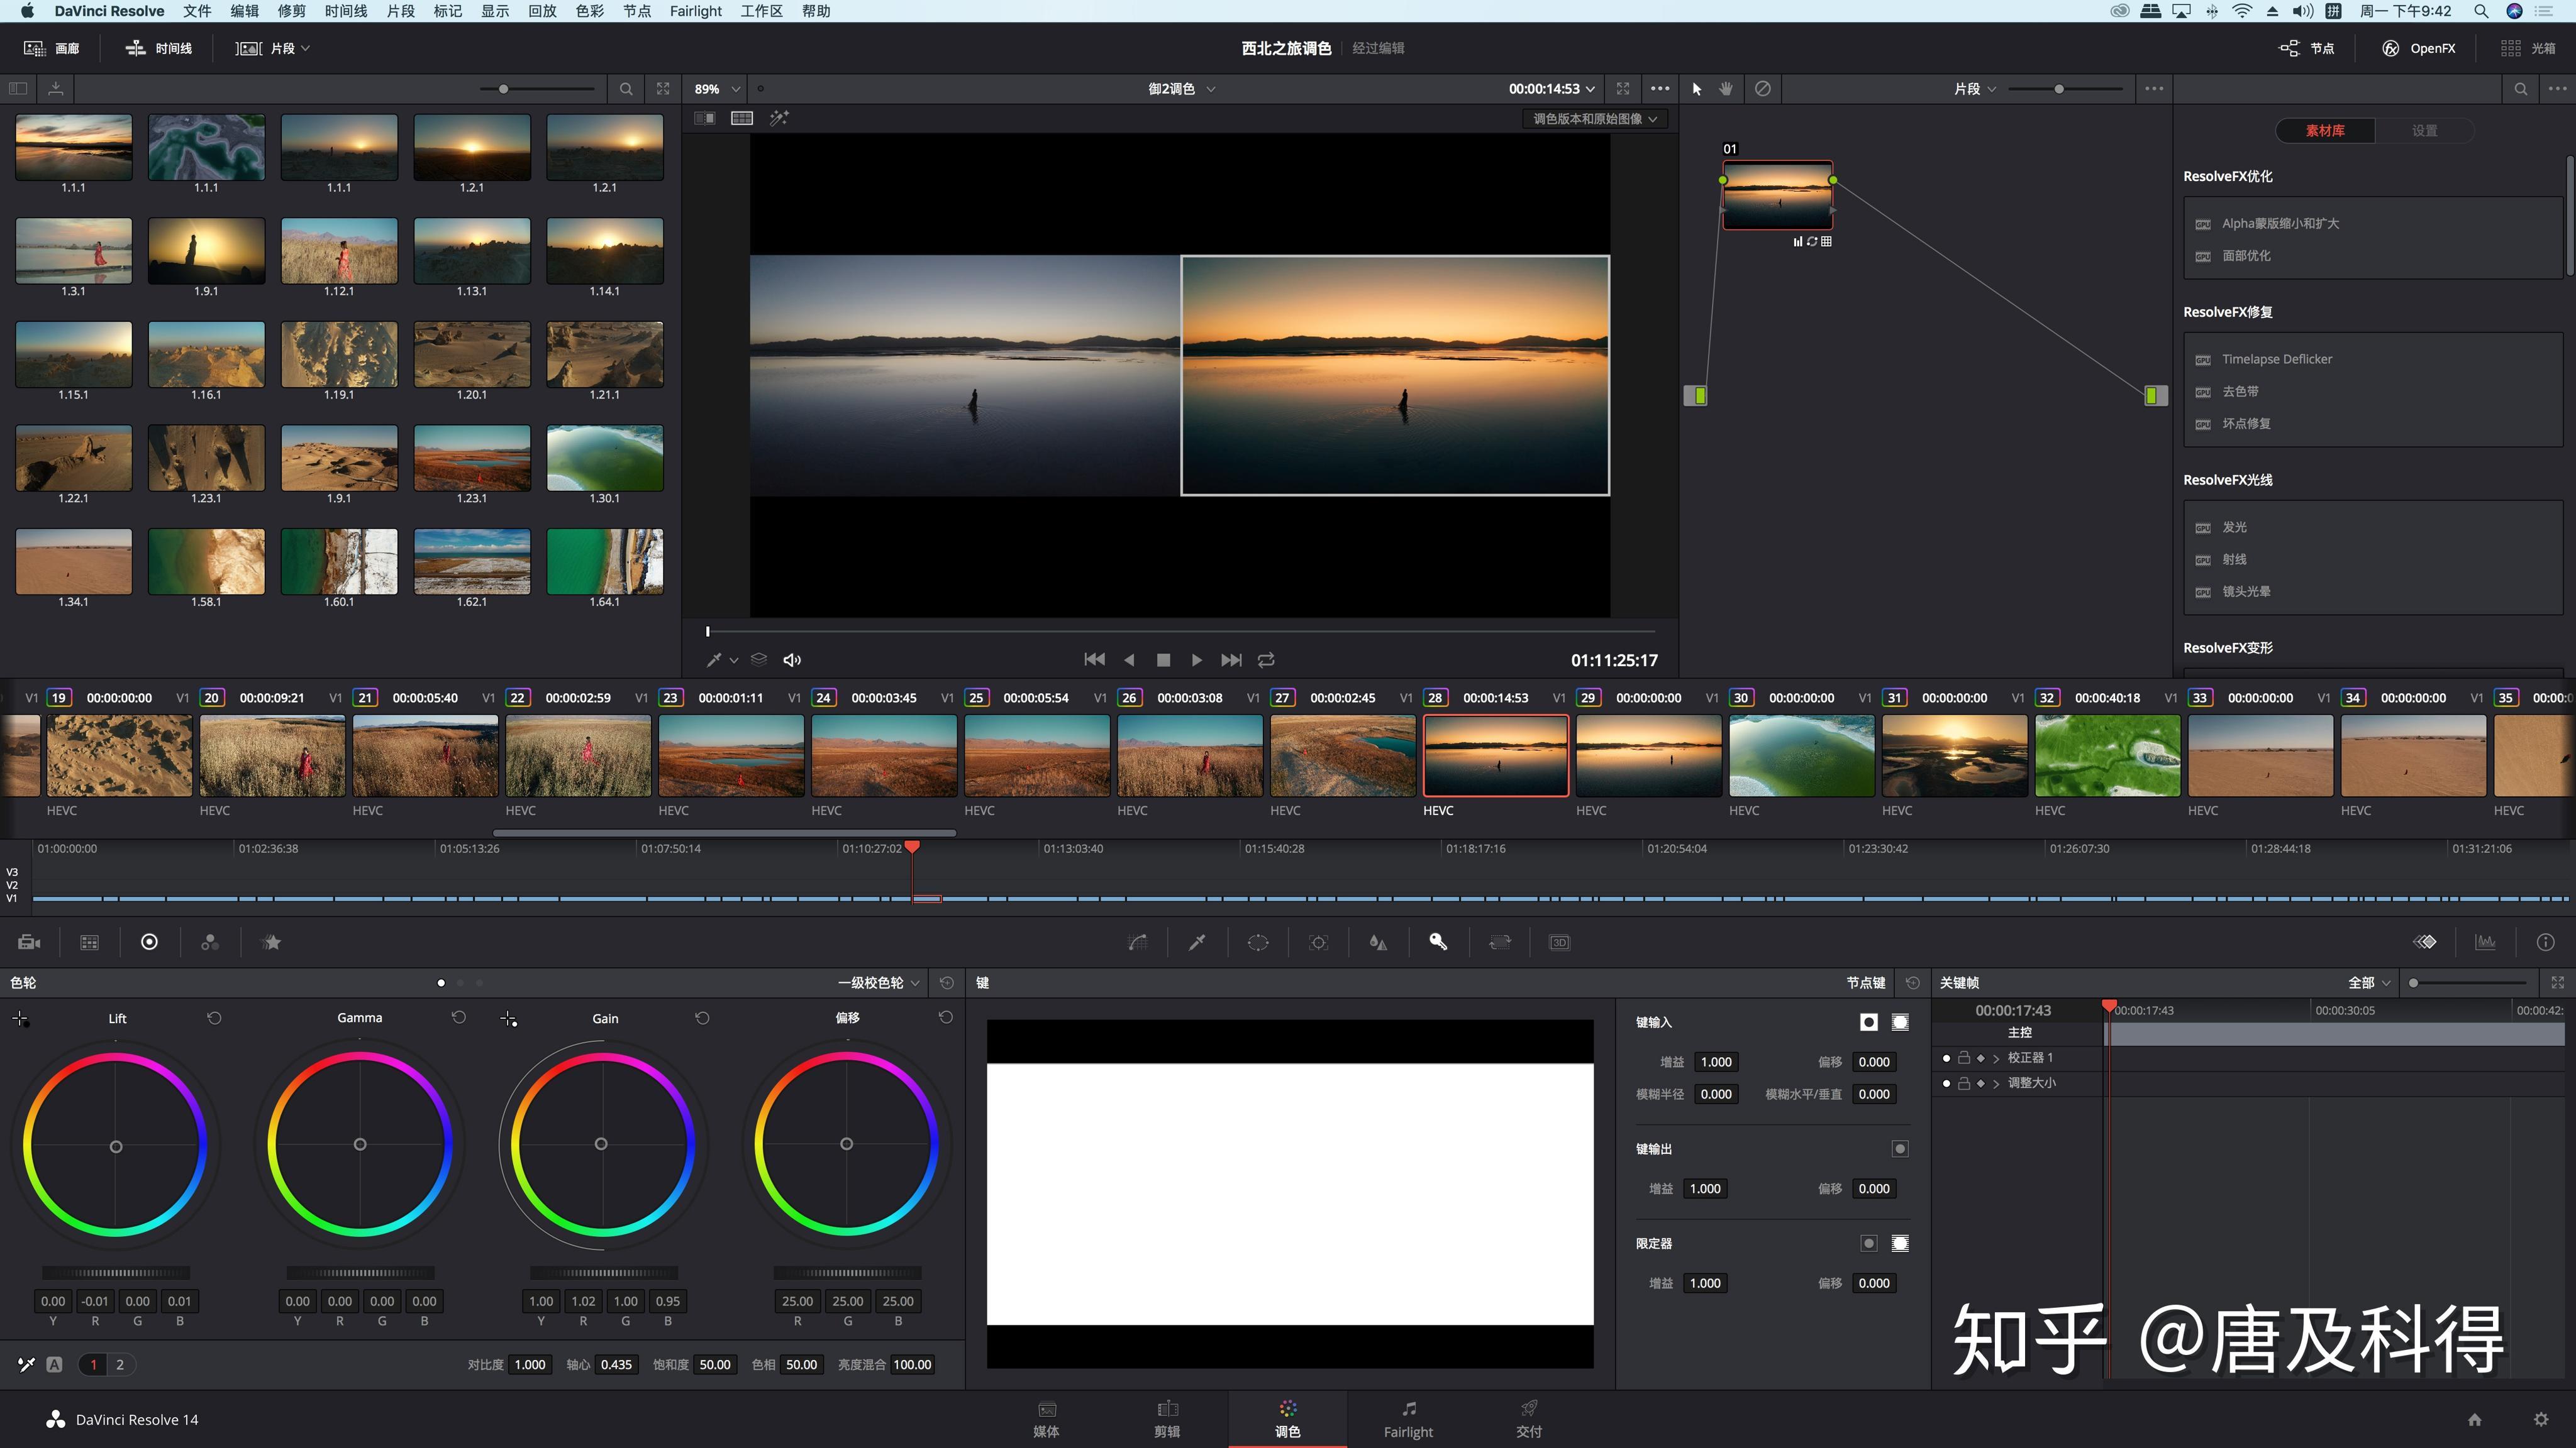Switch to the Deliver page
Screen dimensions: 2576x1448
point(1529,1419)
